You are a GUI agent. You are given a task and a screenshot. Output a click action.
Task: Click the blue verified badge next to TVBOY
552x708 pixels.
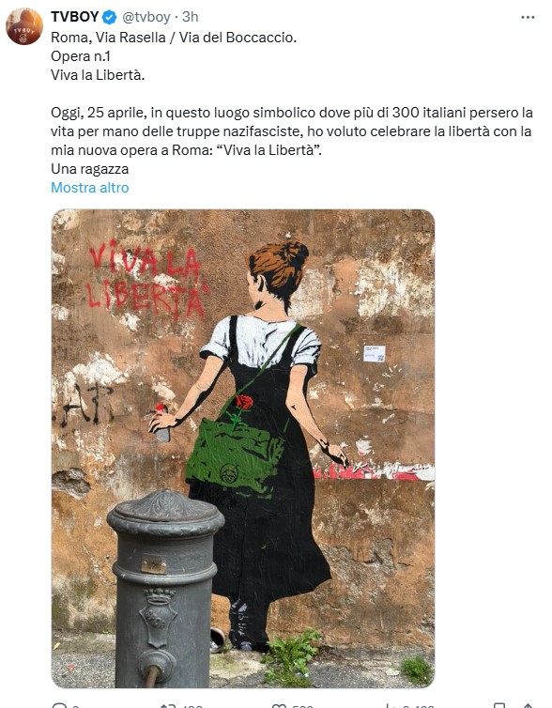click(110, 17)
